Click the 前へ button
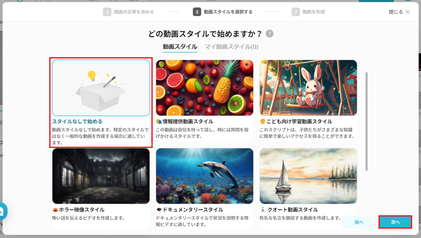The height and width of the screenshot is (238, 421). tap(359, 222)
